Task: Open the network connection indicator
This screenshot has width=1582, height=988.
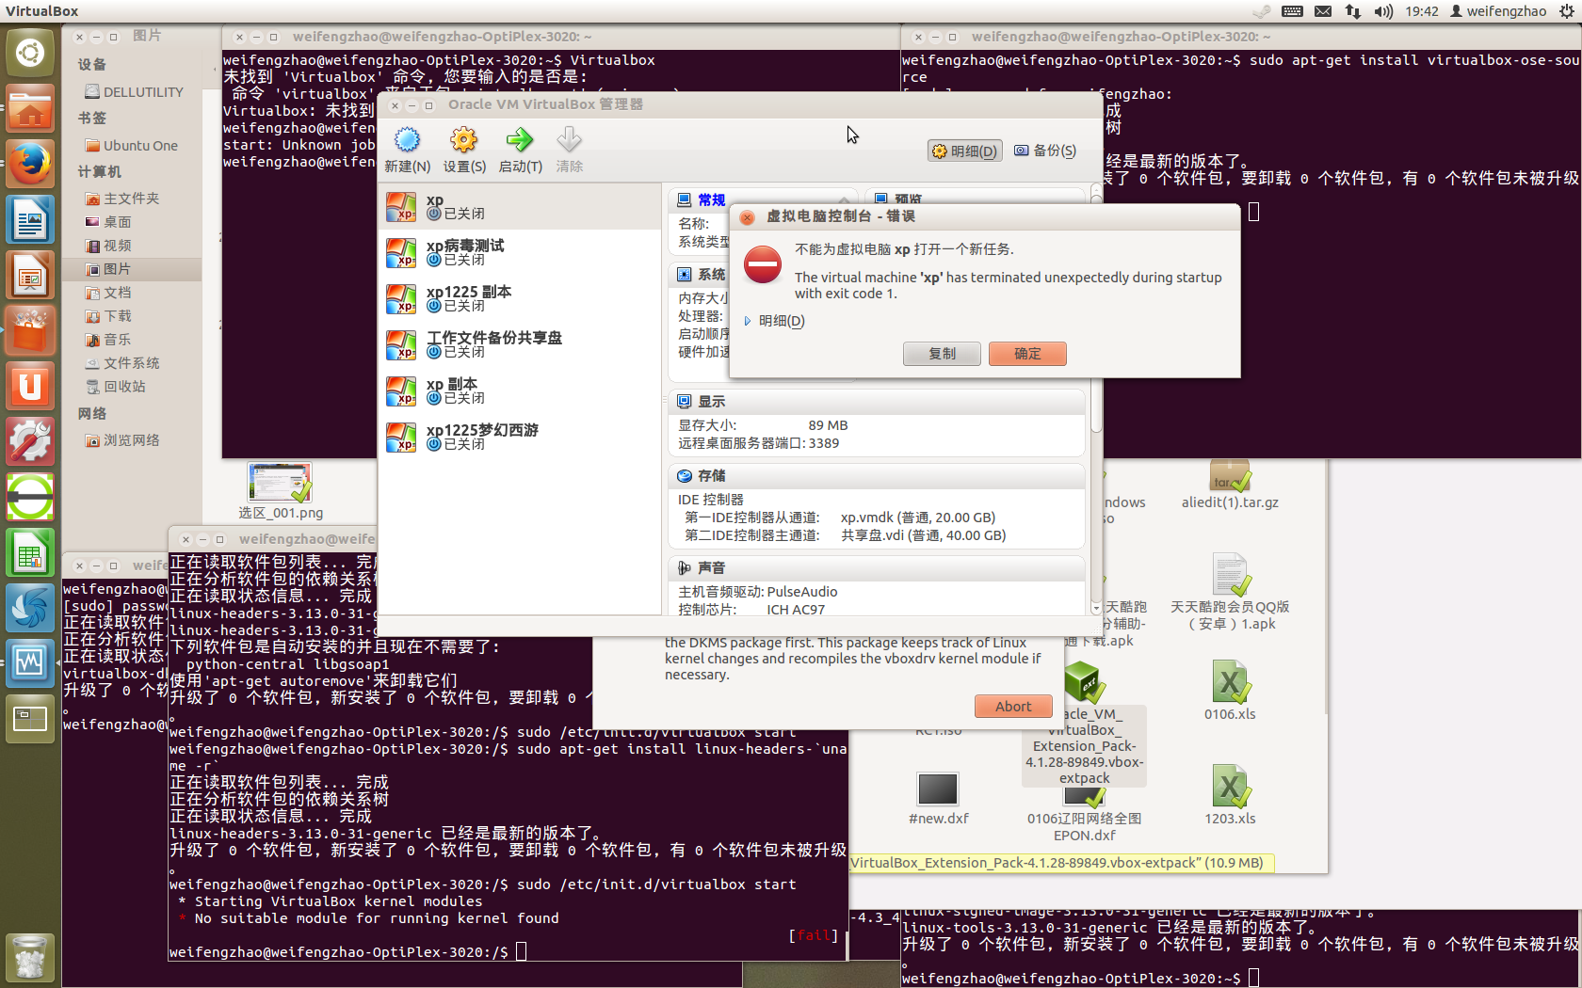Action: (1353, 11)
